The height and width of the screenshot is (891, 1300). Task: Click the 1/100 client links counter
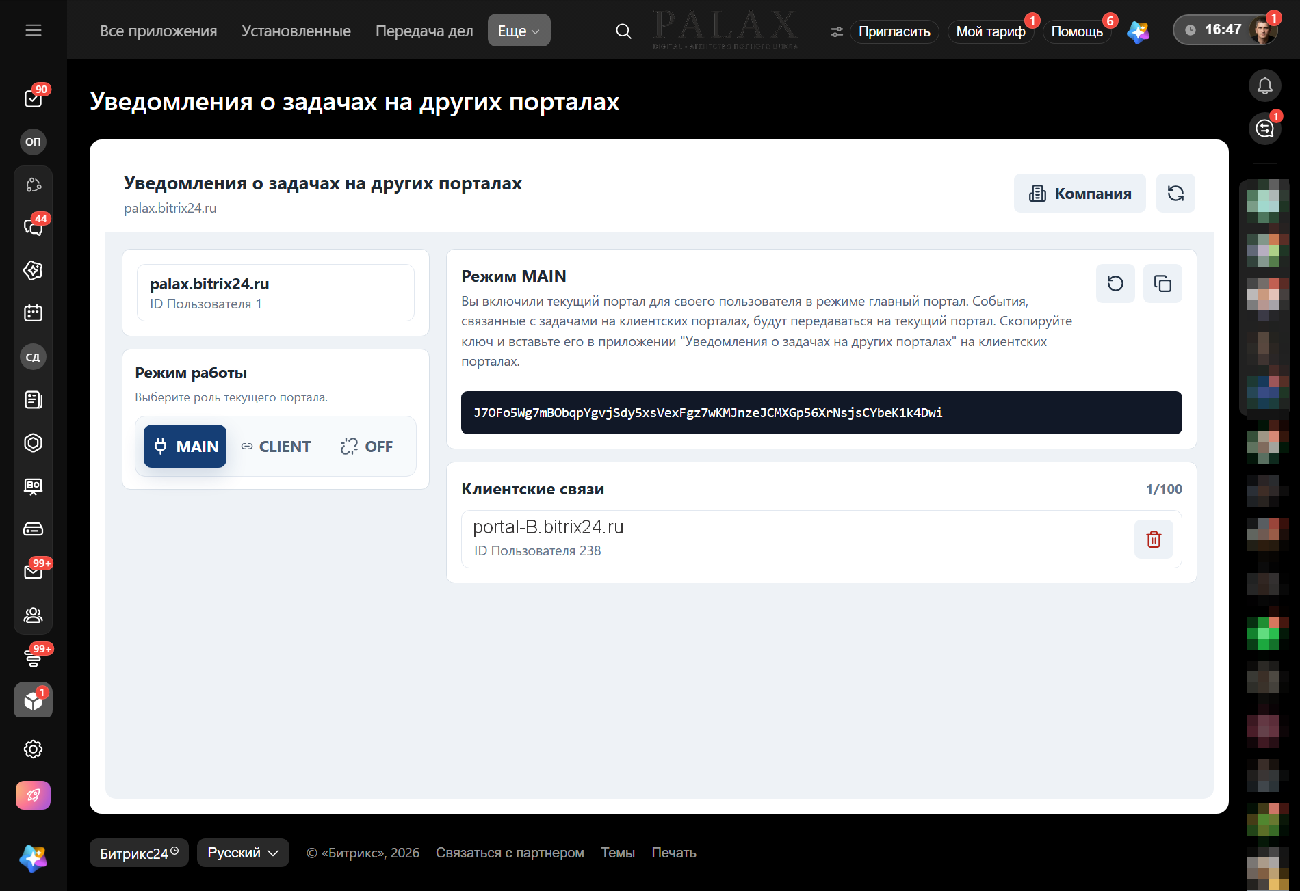click(x=1164, y=489)
